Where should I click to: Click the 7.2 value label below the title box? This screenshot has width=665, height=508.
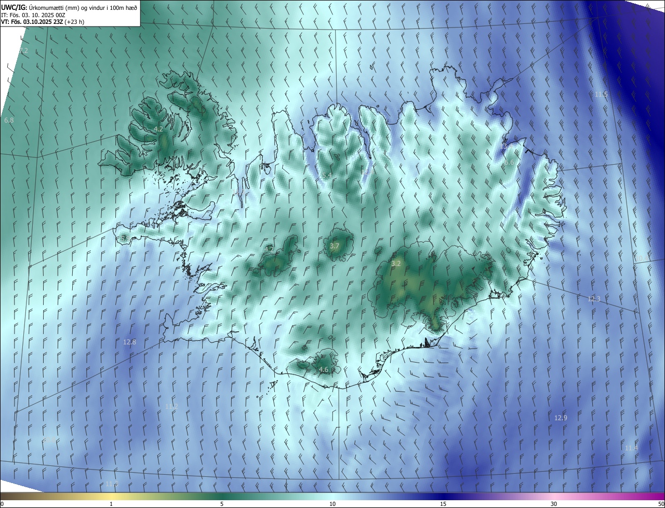pyautogui.click(x=23, y=51)
